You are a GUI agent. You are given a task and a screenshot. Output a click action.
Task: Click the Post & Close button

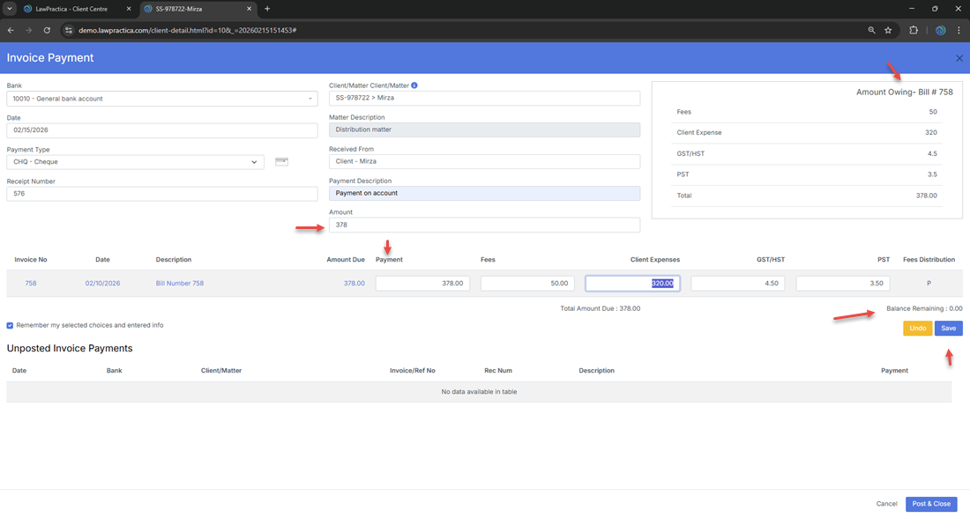(930, 504)
